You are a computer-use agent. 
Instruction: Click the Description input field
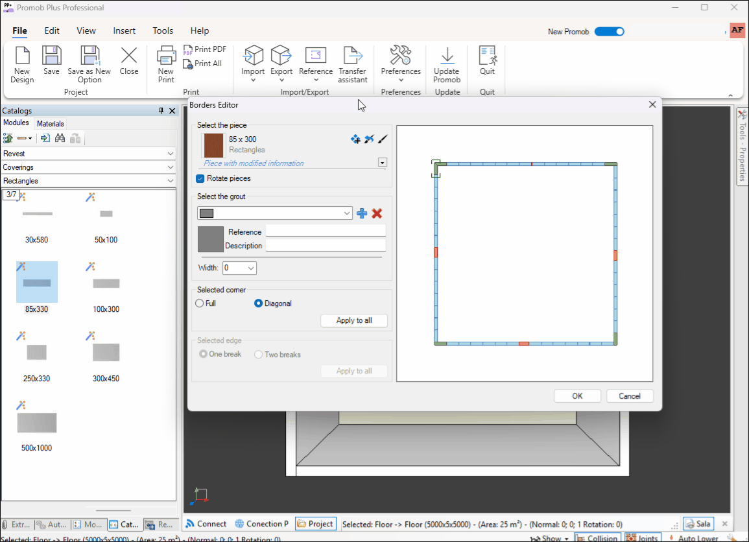[x=326, y=245]
